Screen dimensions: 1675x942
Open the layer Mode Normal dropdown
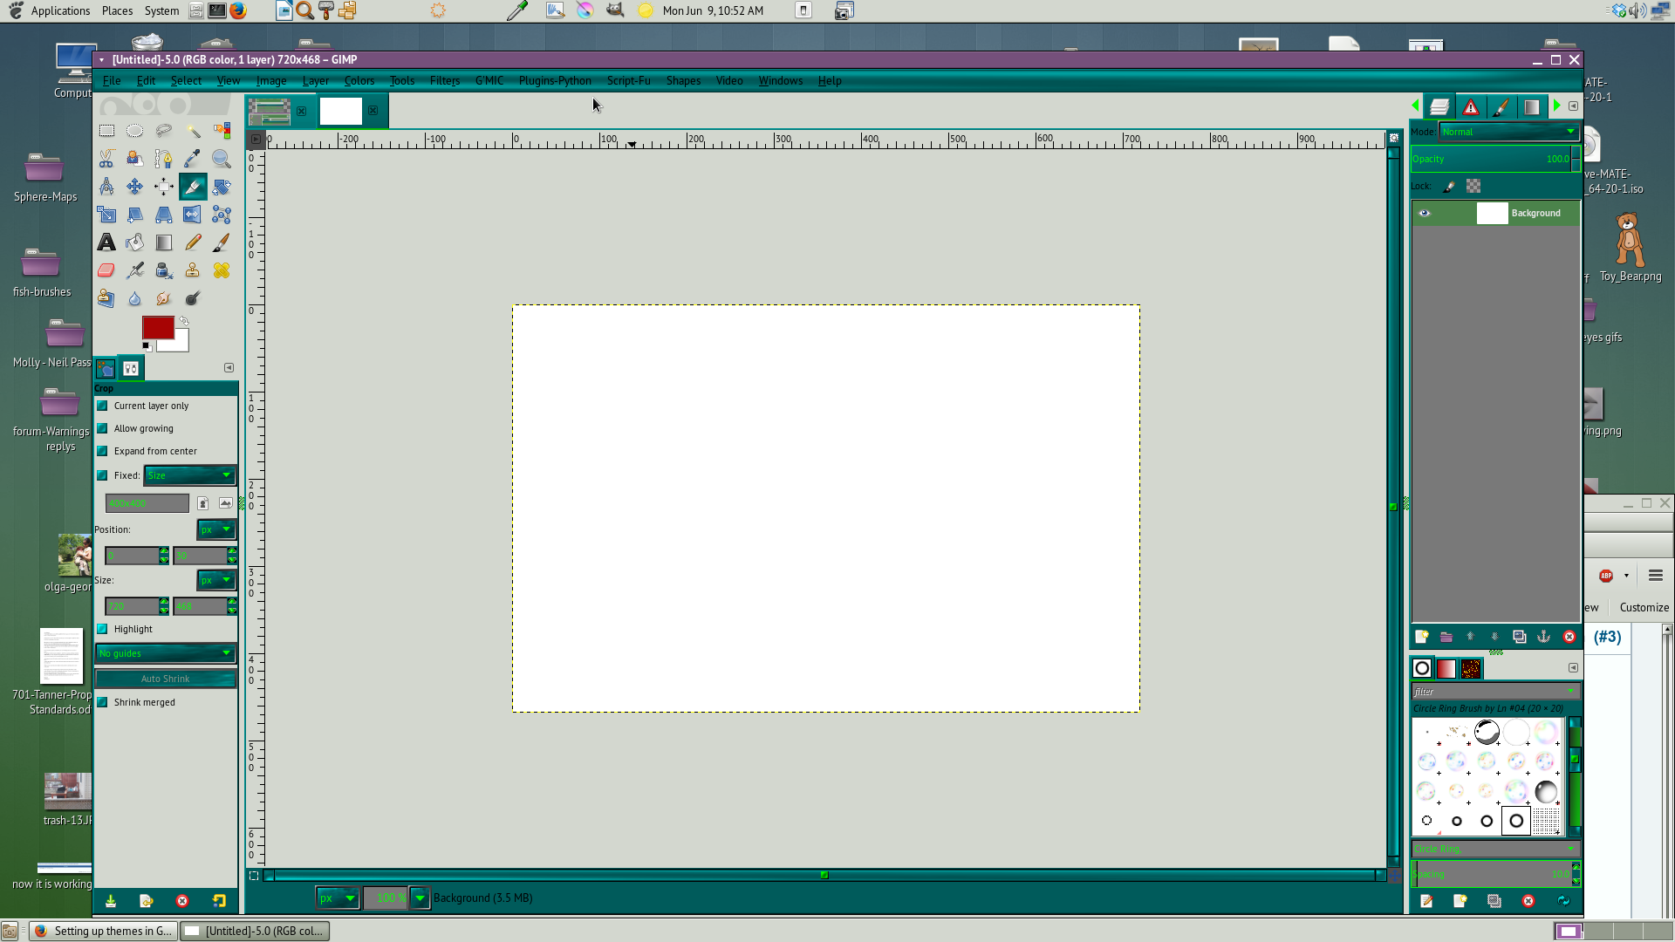coord(1509,132)
